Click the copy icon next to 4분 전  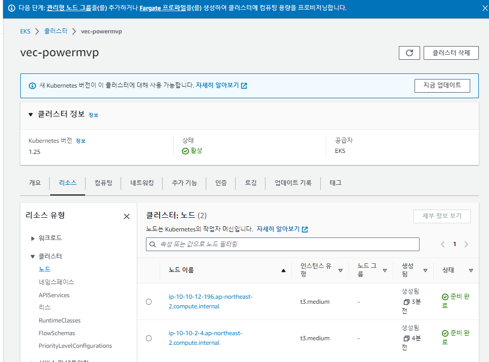pos(406,338)
